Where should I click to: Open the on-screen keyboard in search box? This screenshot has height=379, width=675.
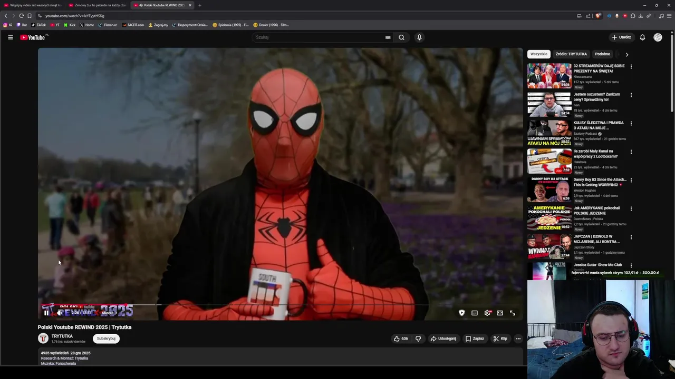(388, 37)
